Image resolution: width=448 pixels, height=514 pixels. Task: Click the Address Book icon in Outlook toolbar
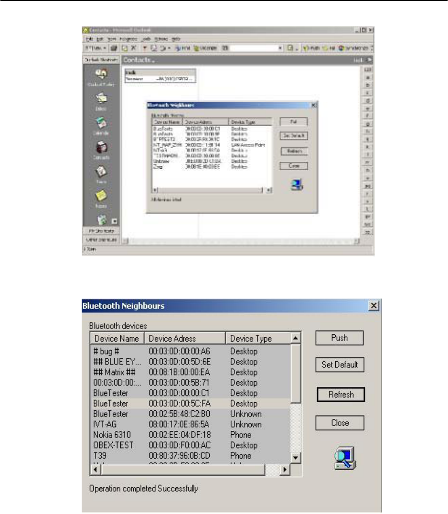pyautogui.click(x=225, y=48)
